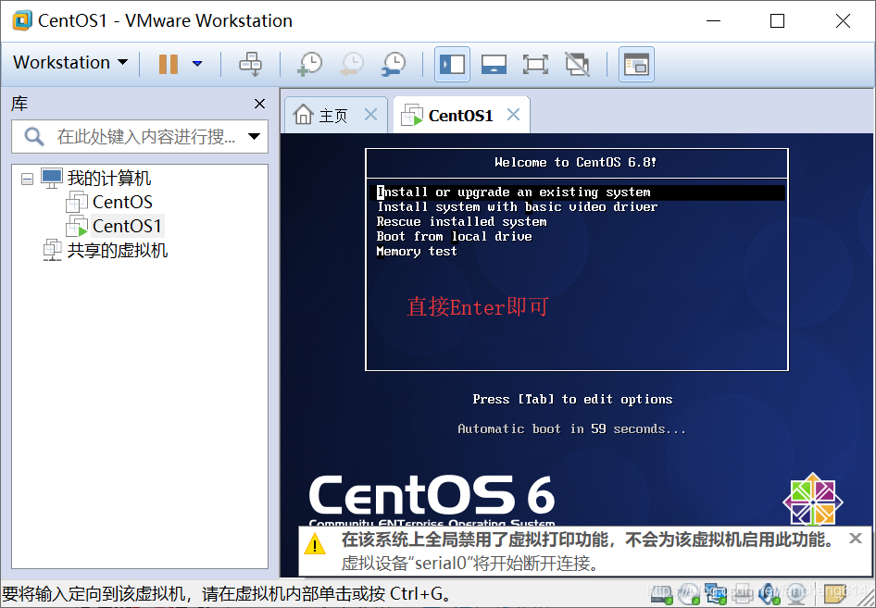
Task: Minimize the VMware Workstation window
Action: tap(713, 20)
